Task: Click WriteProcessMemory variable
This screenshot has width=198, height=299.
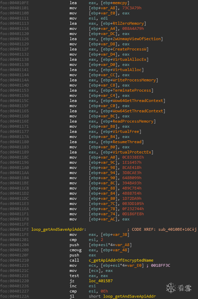Action: 134,80
